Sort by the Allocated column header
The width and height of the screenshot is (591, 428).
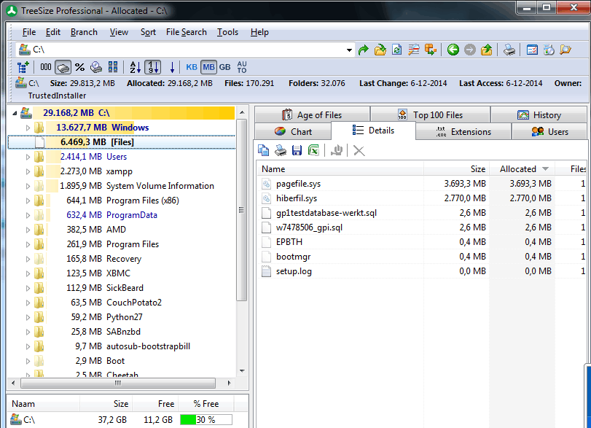click(522, 169)
